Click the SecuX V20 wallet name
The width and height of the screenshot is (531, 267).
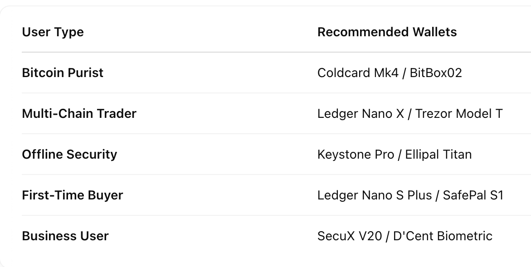coord(350,236)
